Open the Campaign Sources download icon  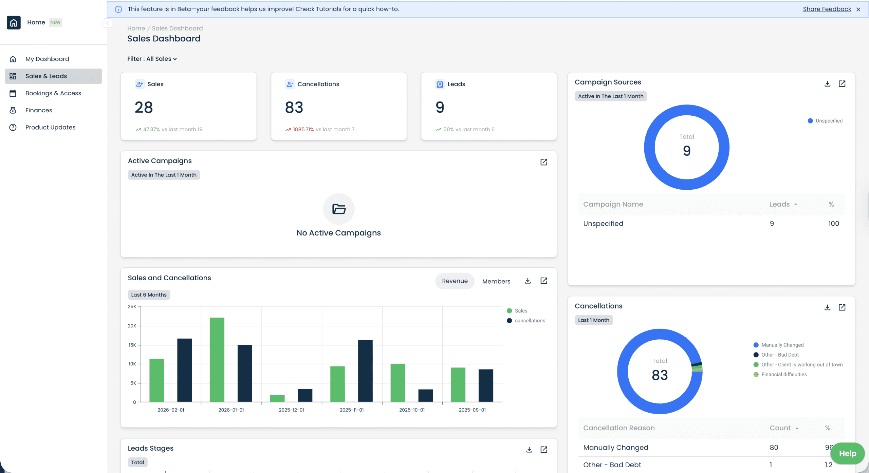tap(827, 83)
